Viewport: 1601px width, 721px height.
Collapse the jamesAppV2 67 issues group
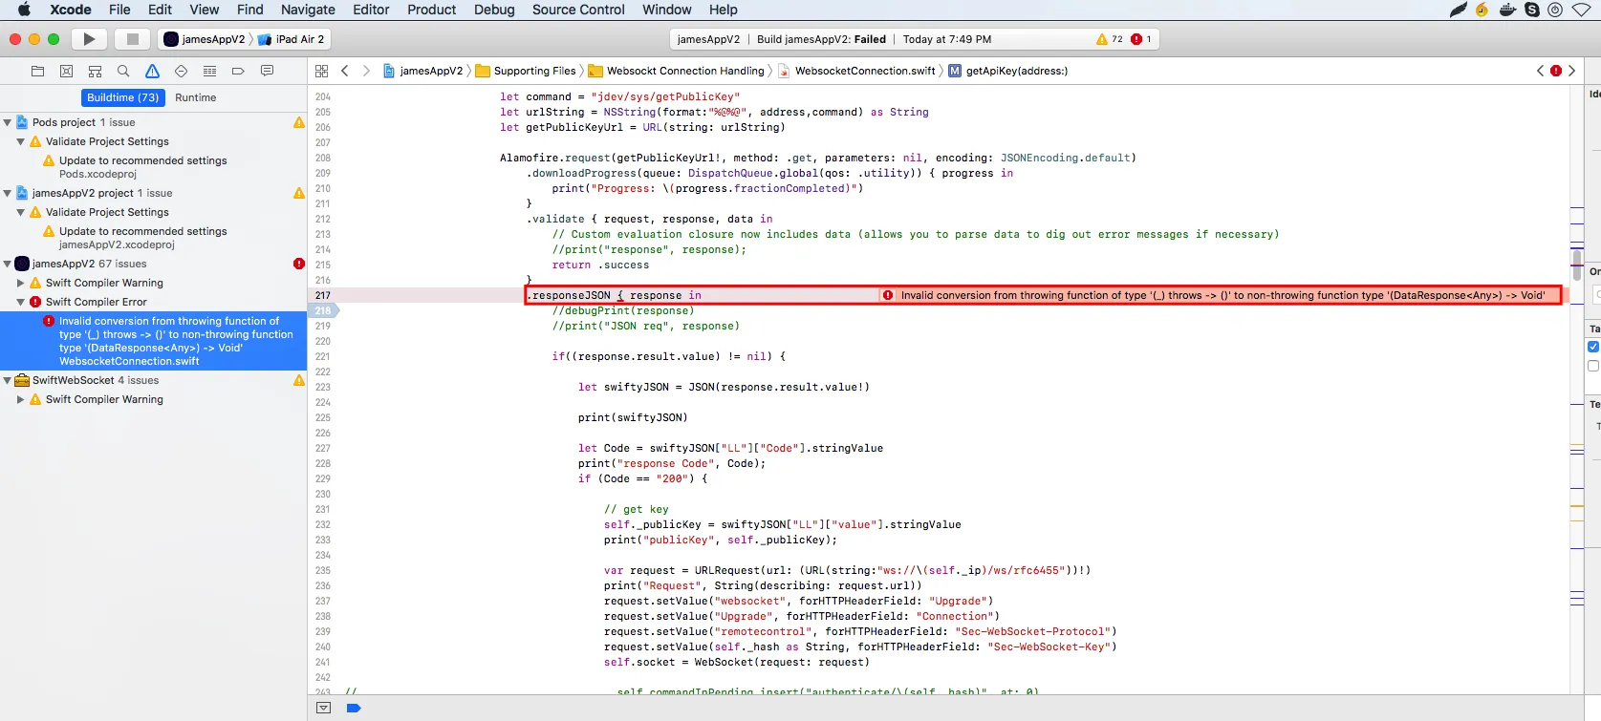coord(8,264)
